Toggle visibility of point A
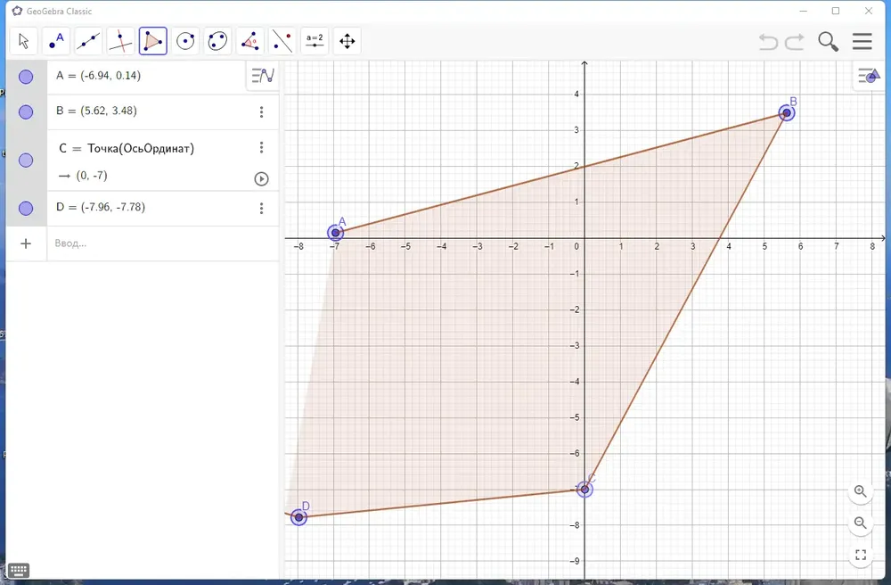Viewport: 891px width, 585px height. (x=26, y=77)
